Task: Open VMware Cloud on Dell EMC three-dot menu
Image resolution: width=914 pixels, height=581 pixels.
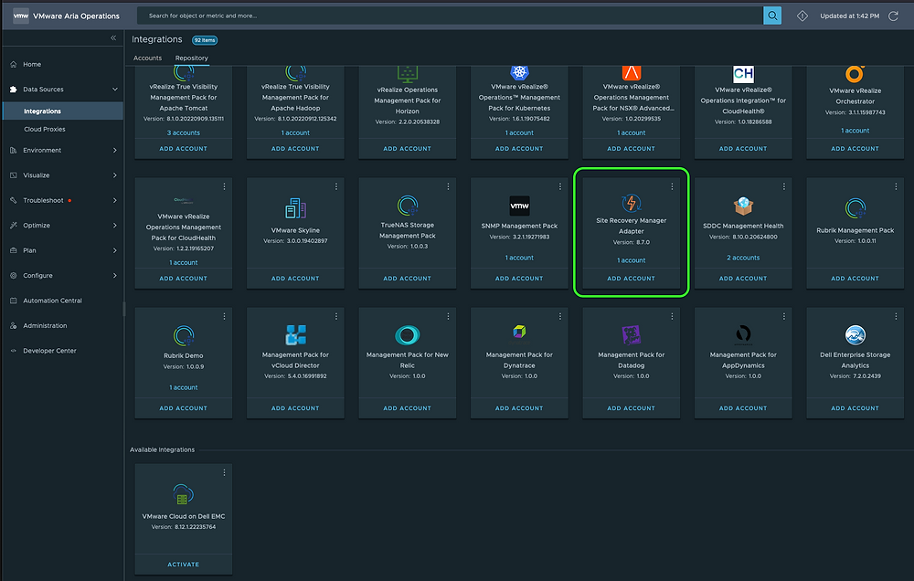Action: [x=225, y=472]
